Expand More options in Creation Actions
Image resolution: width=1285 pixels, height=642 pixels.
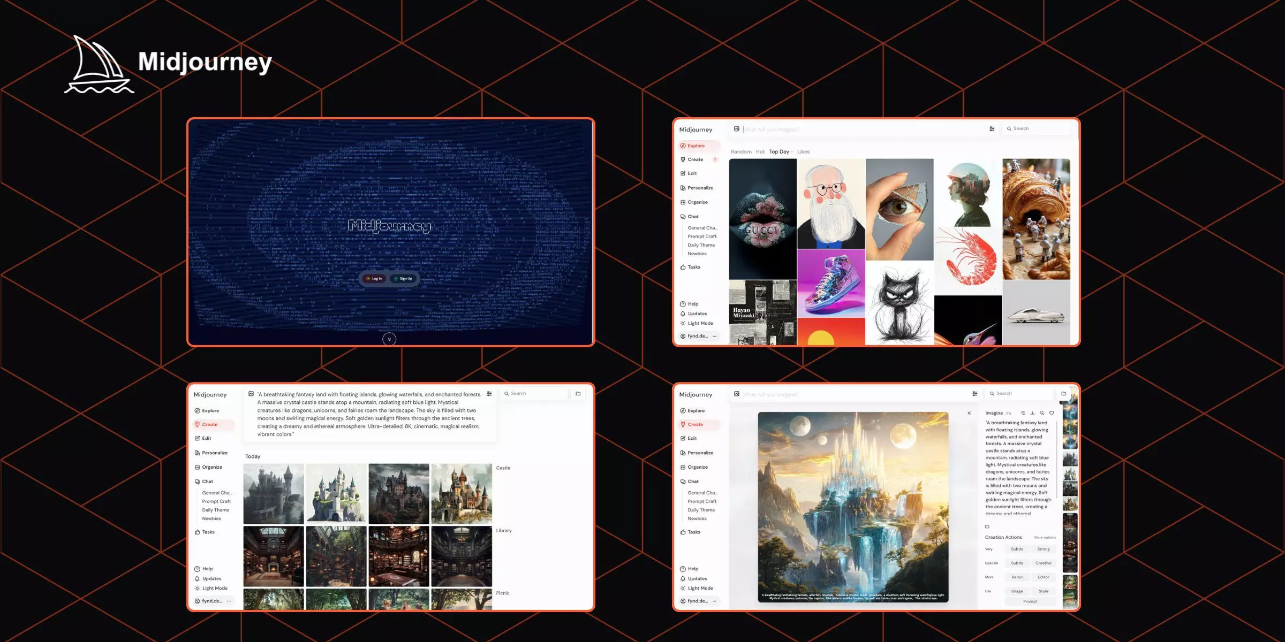[x=1045, y=538]
